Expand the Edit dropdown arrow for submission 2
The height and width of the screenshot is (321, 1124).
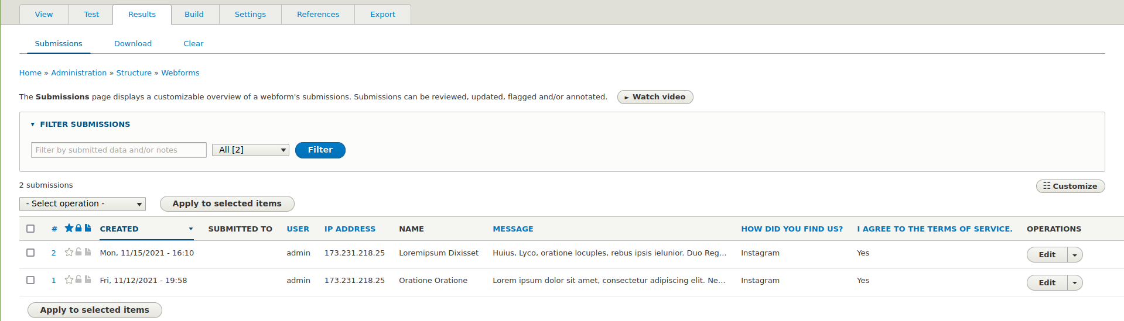(x=1075, y=255)
